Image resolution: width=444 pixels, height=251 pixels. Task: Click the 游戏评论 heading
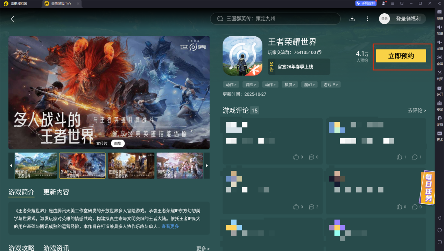pos(236,110)
